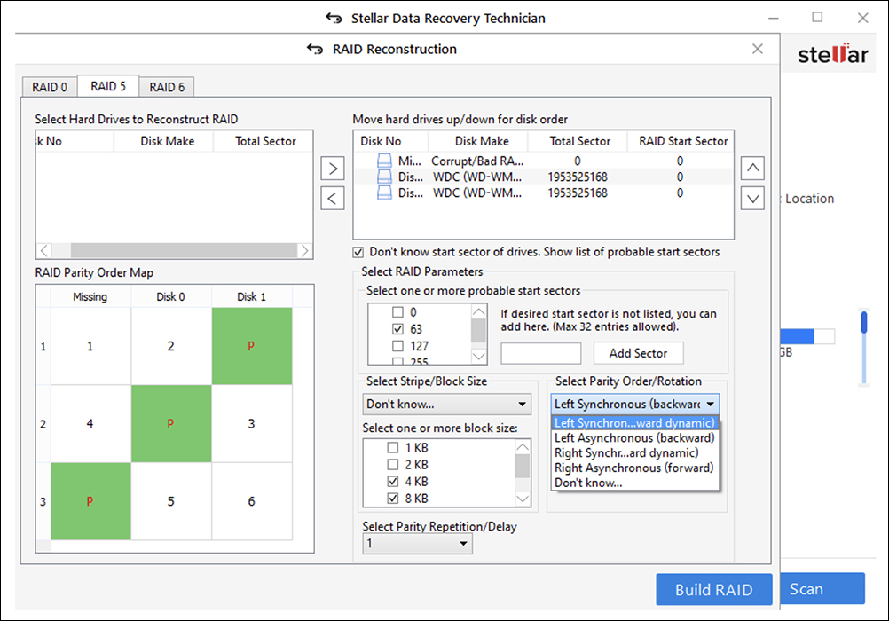889x621 pixels.
Task: Click the back arrow icon beside RAID Reconstruction
Action: pyautogui.click(x=315, y=50)
